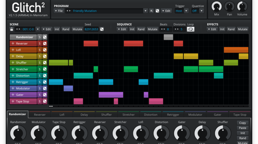258x144 pixels.
Task: Click the Delay lane move handle icon
Action: [x=13, y=56]
